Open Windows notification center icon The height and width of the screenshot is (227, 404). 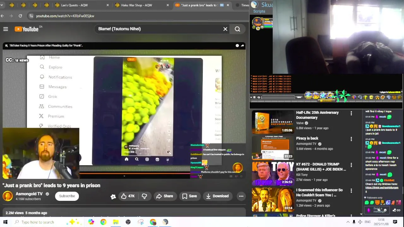click(395, 222)
